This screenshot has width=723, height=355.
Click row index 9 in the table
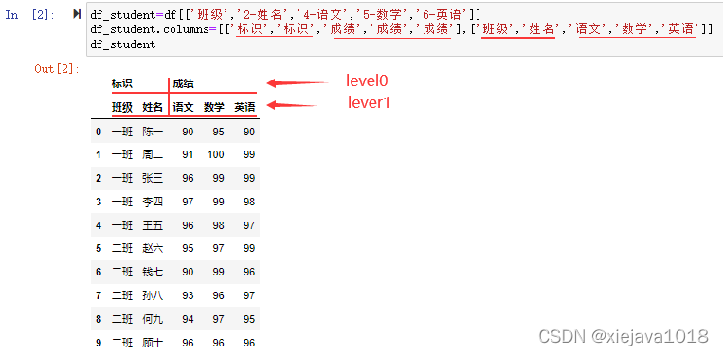click(99, 343)
